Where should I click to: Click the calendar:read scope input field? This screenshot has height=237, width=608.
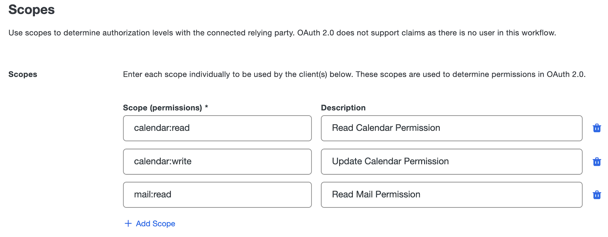click(217, 128)
